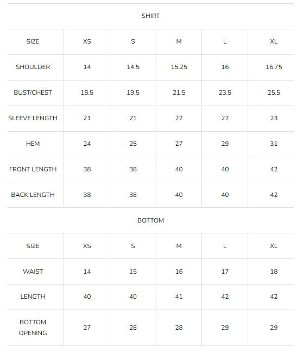The height and width of the screenshot is (352, 303).
Task: Select the bottom length value 41
Action: [179, 297]
